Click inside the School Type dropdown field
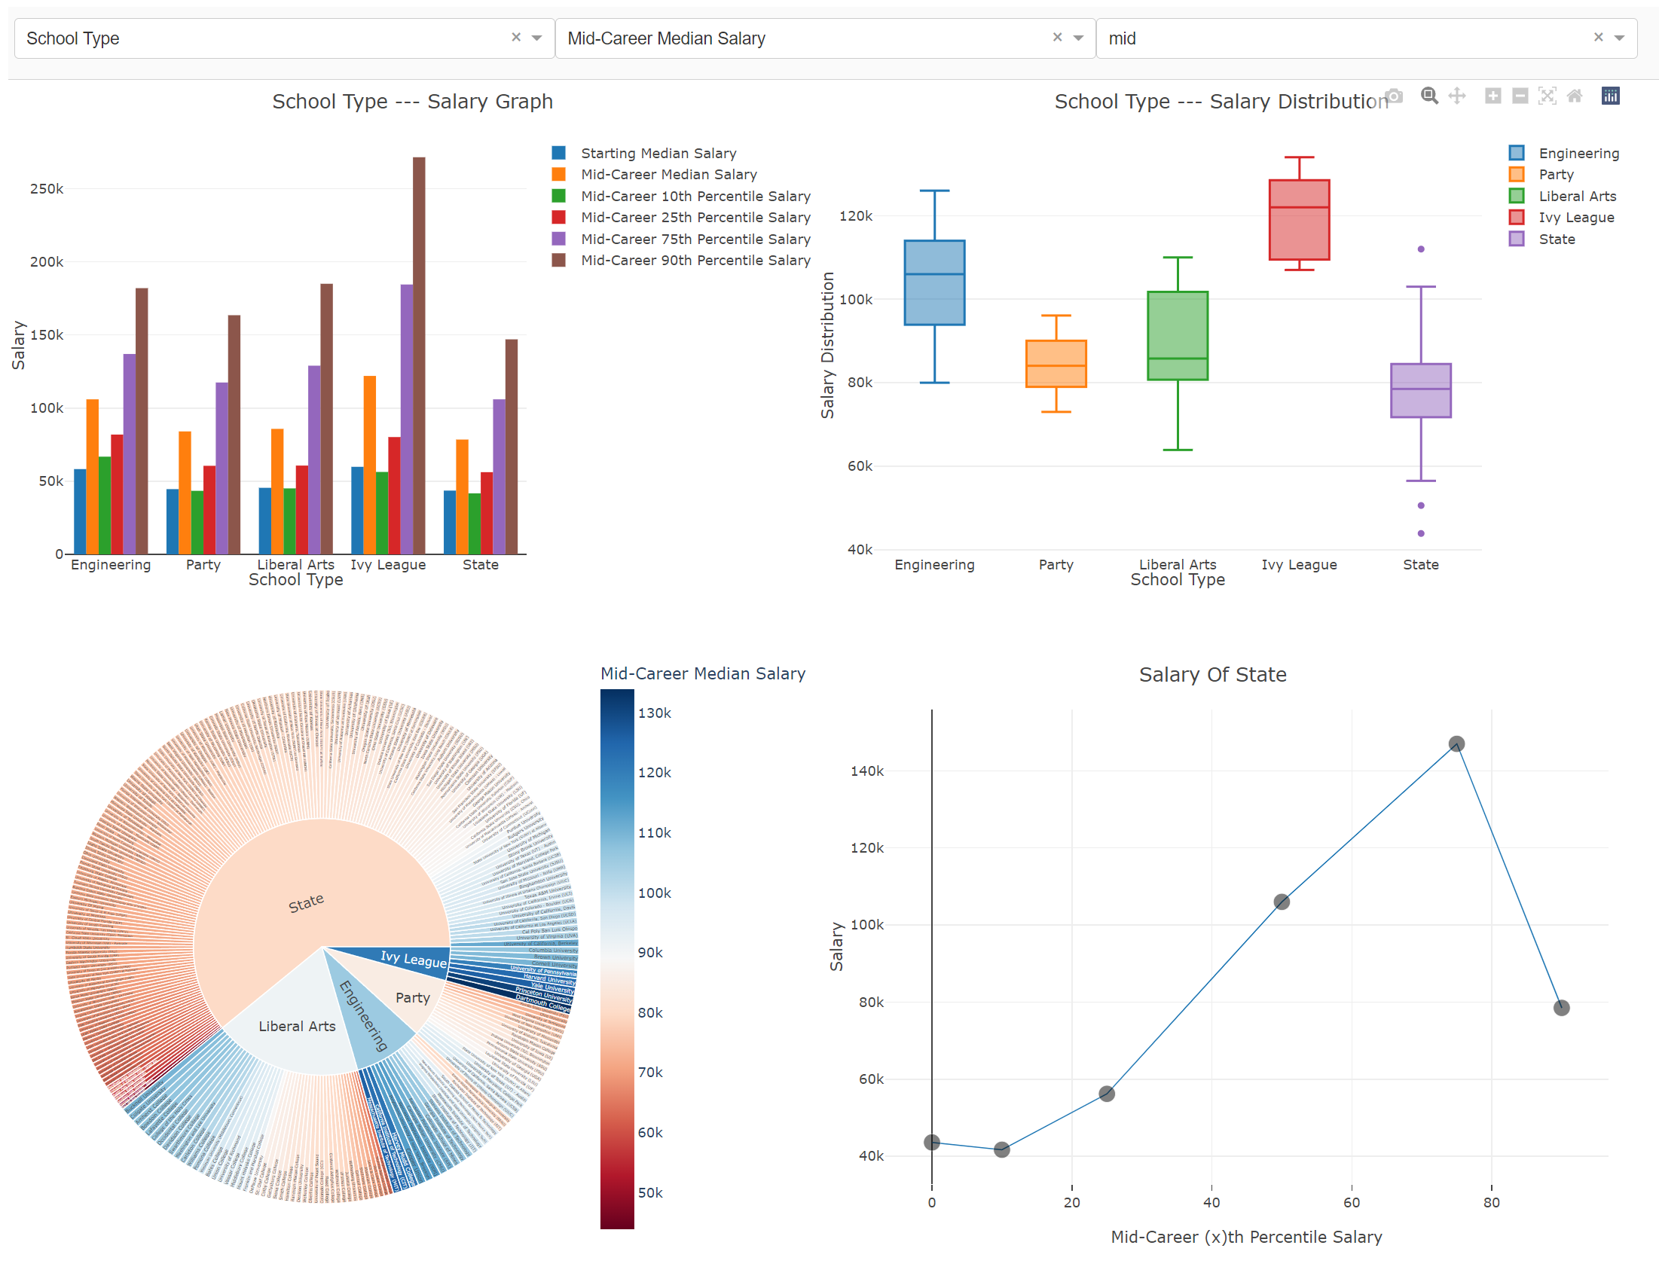 point(285,38)
